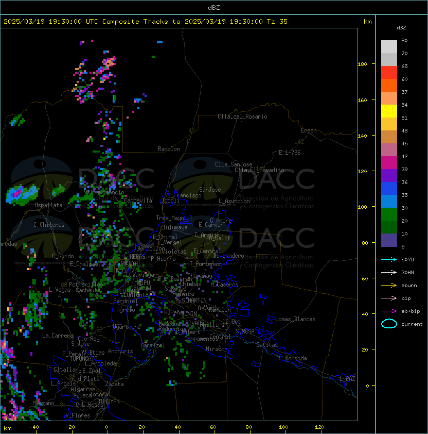Click the '30HM' legend label
Screen dimensions: 428x434
coord(407,272)
